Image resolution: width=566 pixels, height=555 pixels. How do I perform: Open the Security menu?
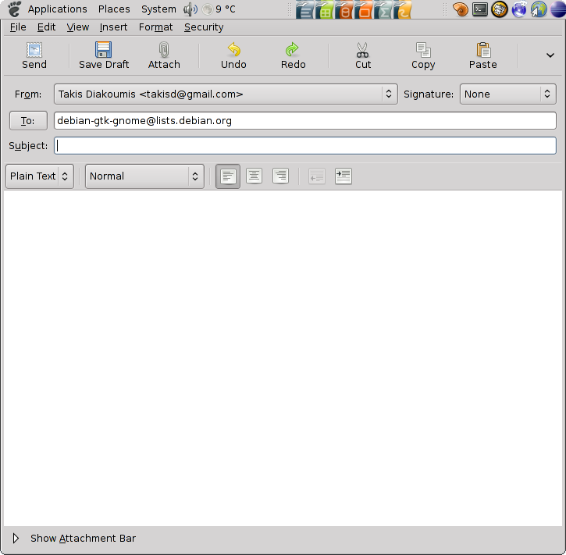tap(204, 27)
